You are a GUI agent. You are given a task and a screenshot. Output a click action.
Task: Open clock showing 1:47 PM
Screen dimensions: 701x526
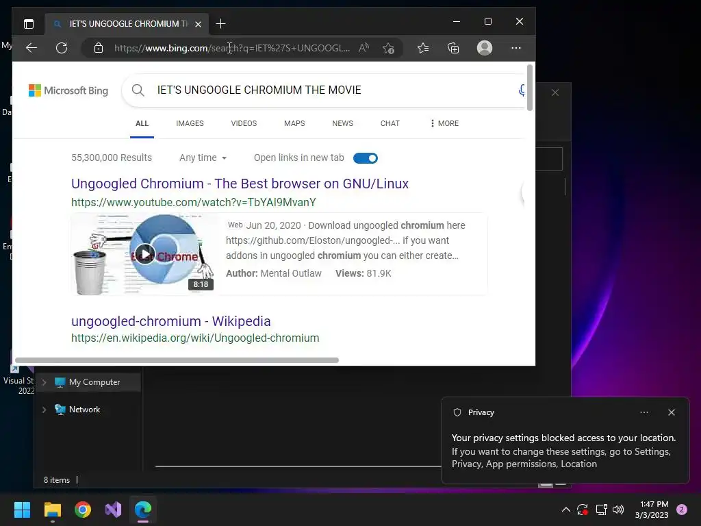(x=652, y=510)
